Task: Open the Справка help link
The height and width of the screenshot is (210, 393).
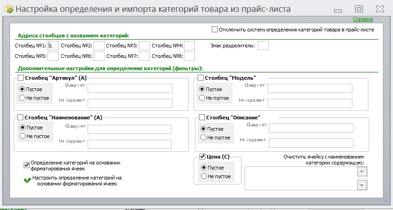Action: (x=363, y=19)
